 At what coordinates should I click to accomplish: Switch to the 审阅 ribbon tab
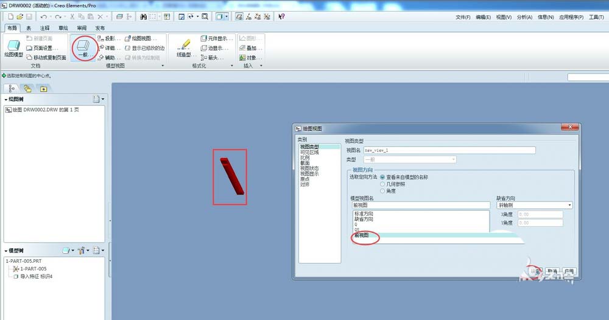click(82, 28)
